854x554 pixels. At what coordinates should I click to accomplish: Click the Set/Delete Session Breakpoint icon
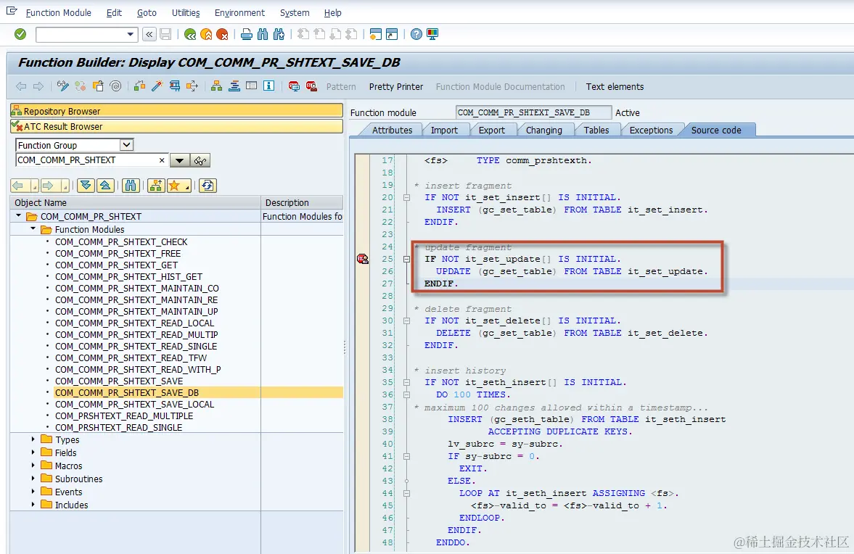point(294,86)
